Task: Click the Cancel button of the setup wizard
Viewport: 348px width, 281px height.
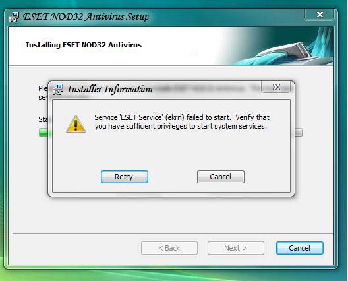Action: pos(300,248)
